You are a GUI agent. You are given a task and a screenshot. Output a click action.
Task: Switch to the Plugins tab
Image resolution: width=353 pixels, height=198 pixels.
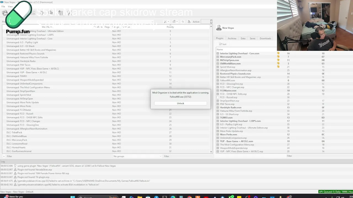220,38
